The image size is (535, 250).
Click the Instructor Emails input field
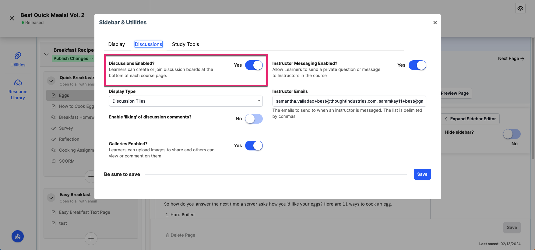point(349,101)
